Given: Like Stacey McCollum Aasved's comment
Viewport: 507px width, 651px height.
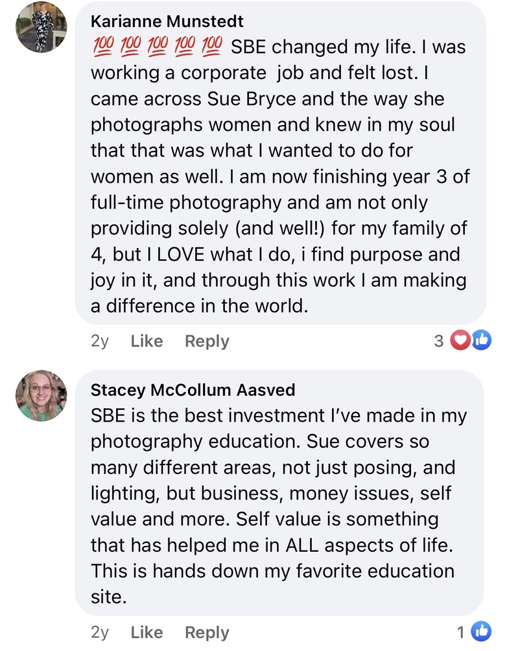Looking at the screenshot, I should pos(147,632).
